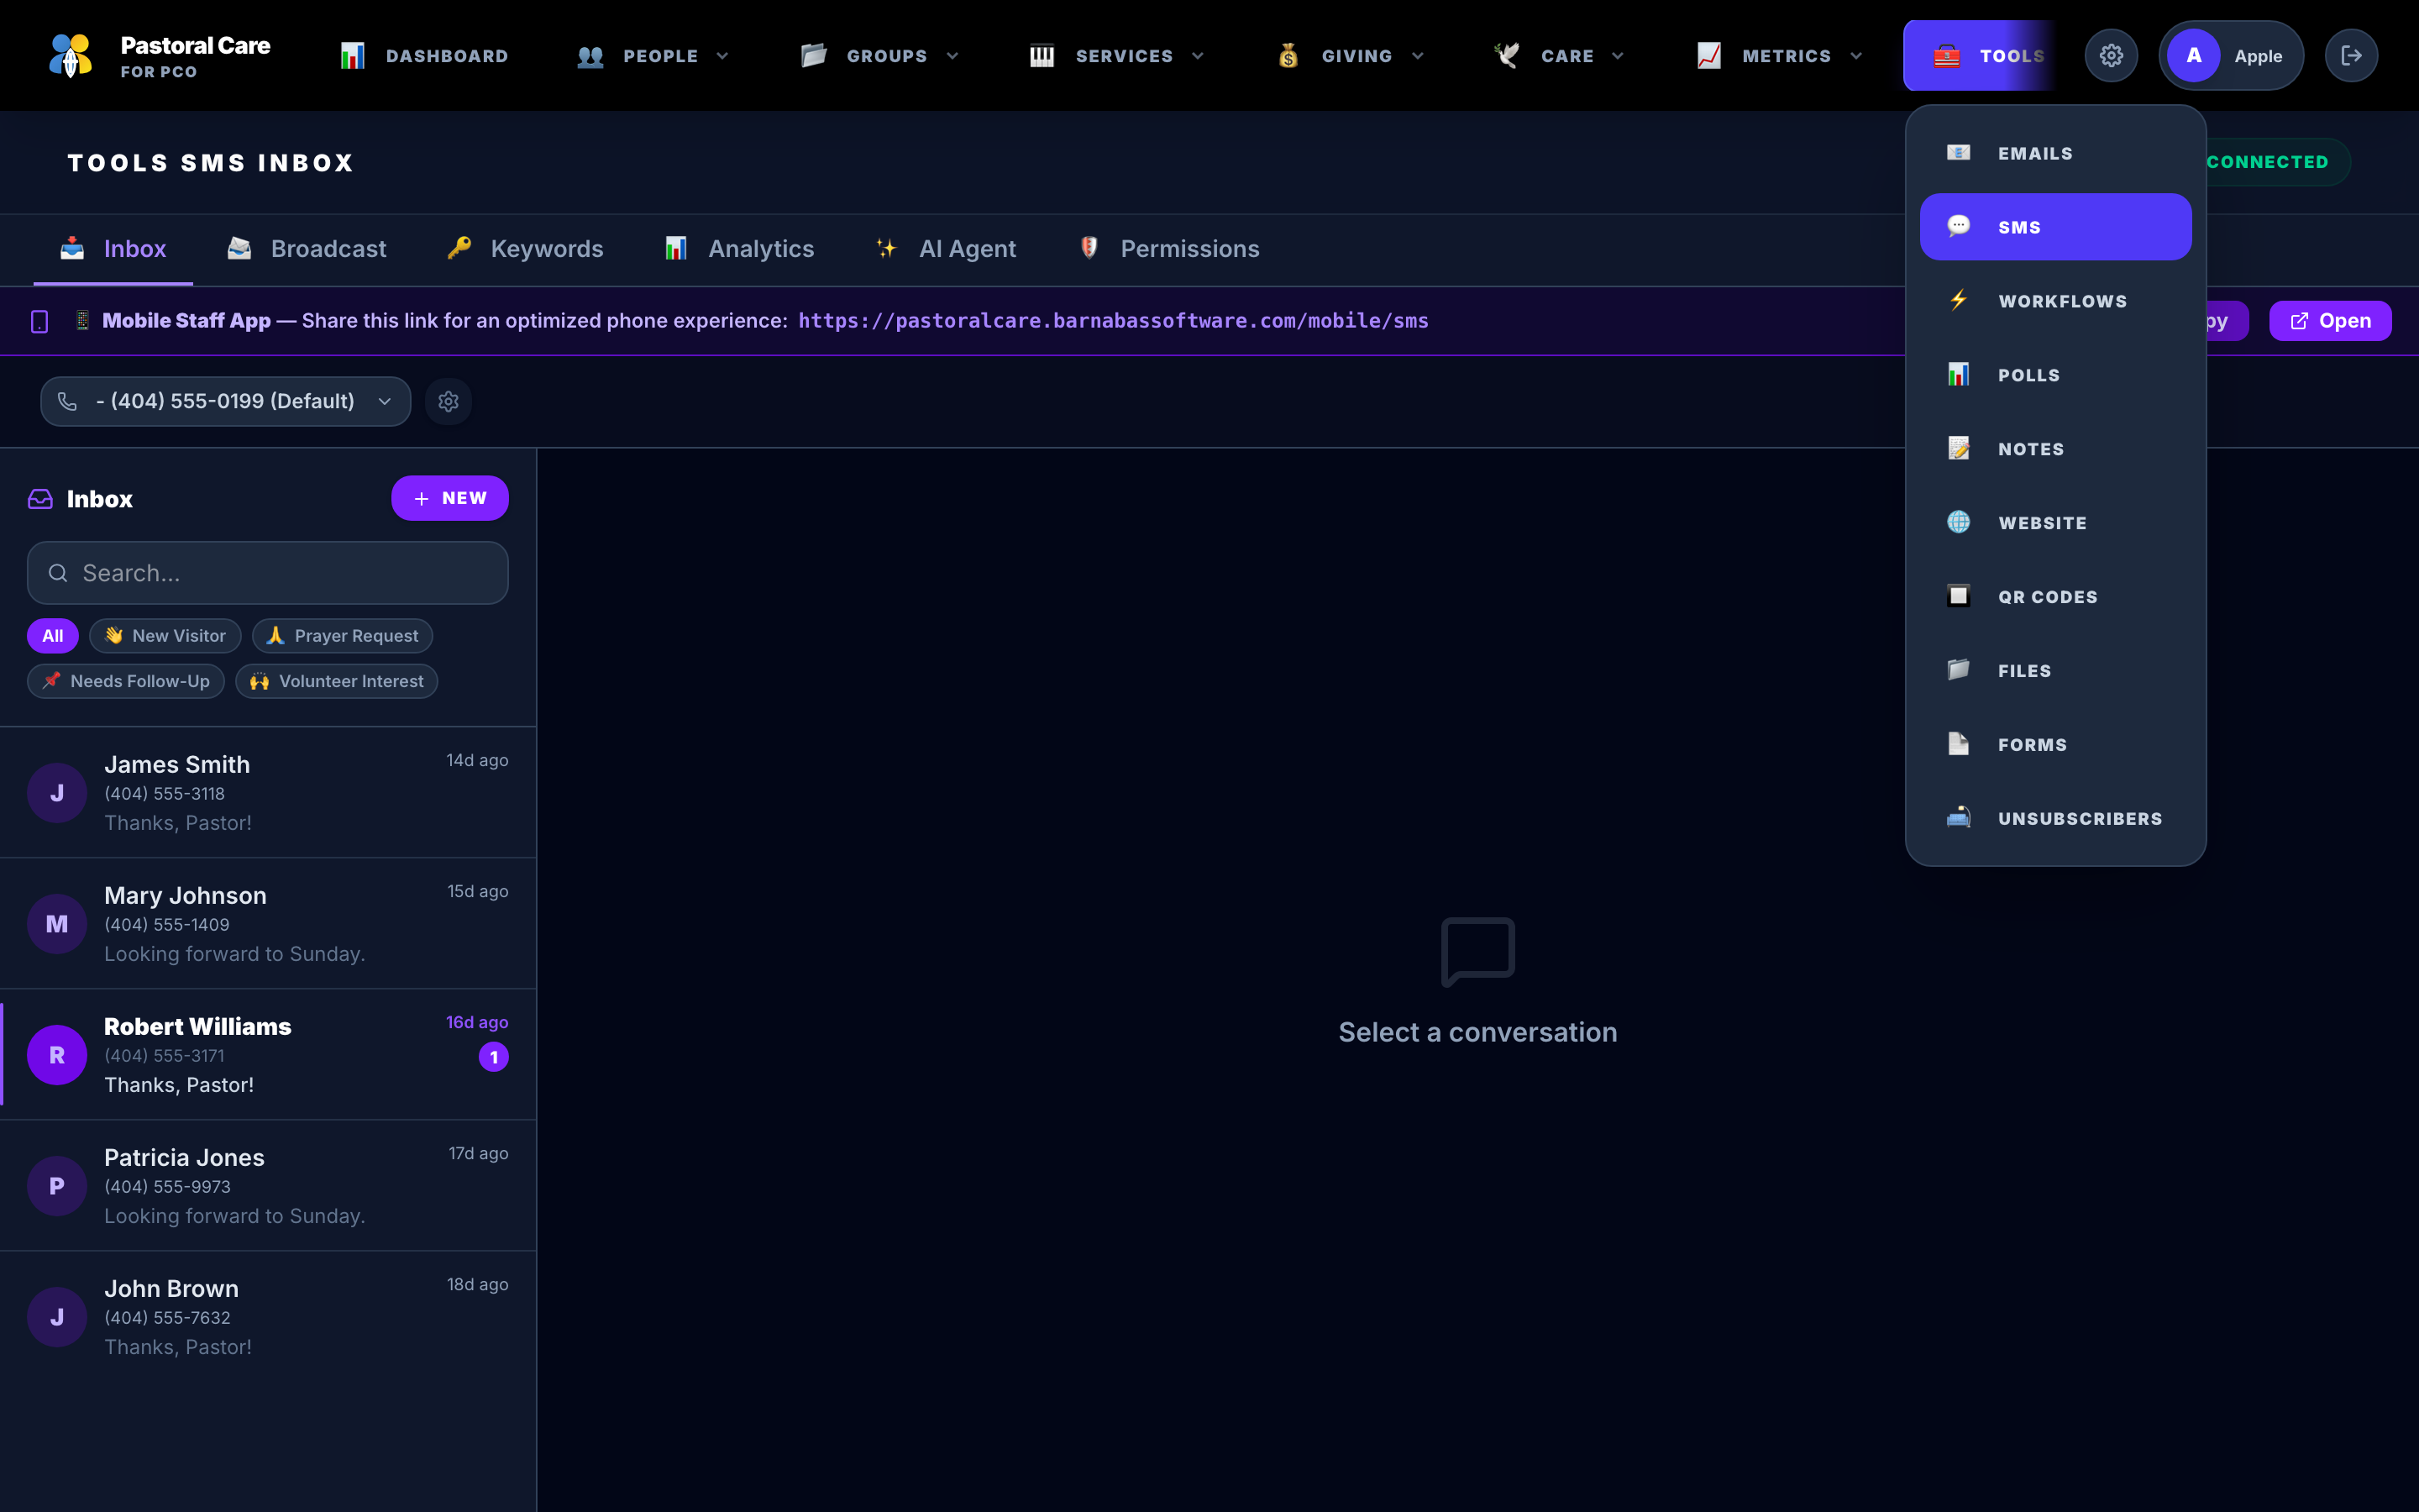This screenshot has height=1512, width=2419.
Task: Click the logout icon in the top right
Action: 2351,56
